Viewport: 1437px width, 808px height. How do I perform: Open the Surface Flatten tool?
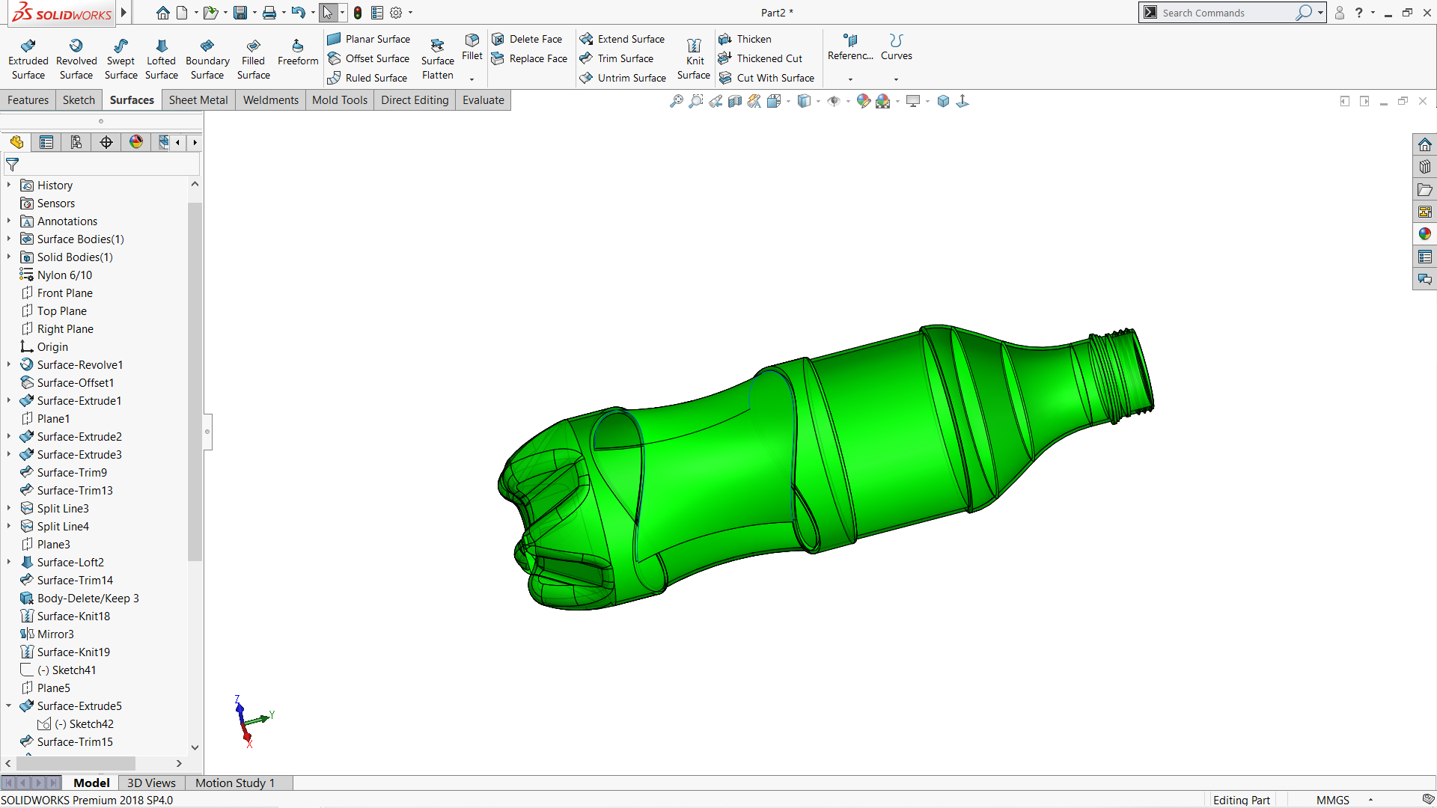click(x=438, y=58)
